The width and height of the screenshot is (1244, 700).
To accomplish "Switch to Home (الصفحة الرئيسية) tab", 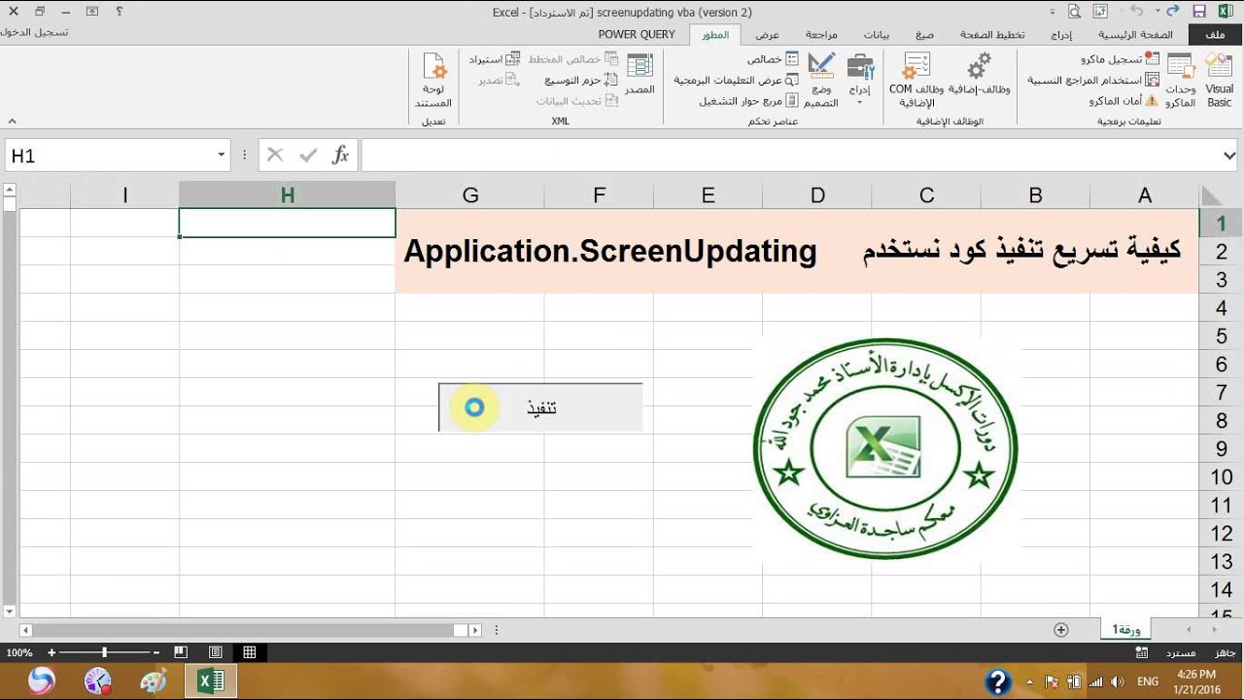I will (x=1135, y=35).
